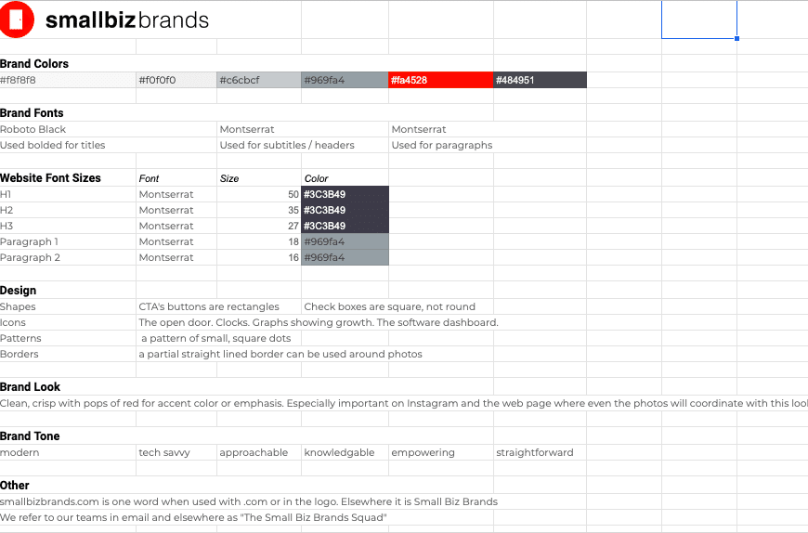
Task: Grab the blue fill handle square
Action: point(736,39)
